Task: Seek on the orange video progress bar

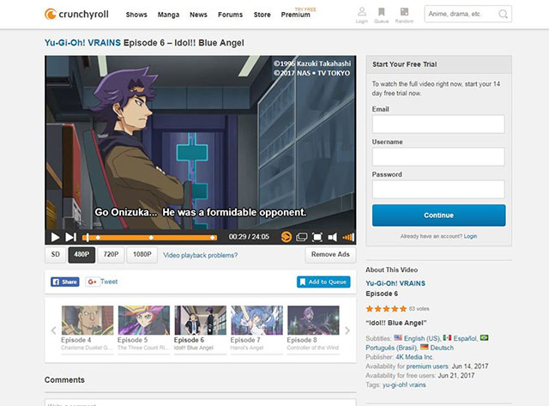Action: 149,238
